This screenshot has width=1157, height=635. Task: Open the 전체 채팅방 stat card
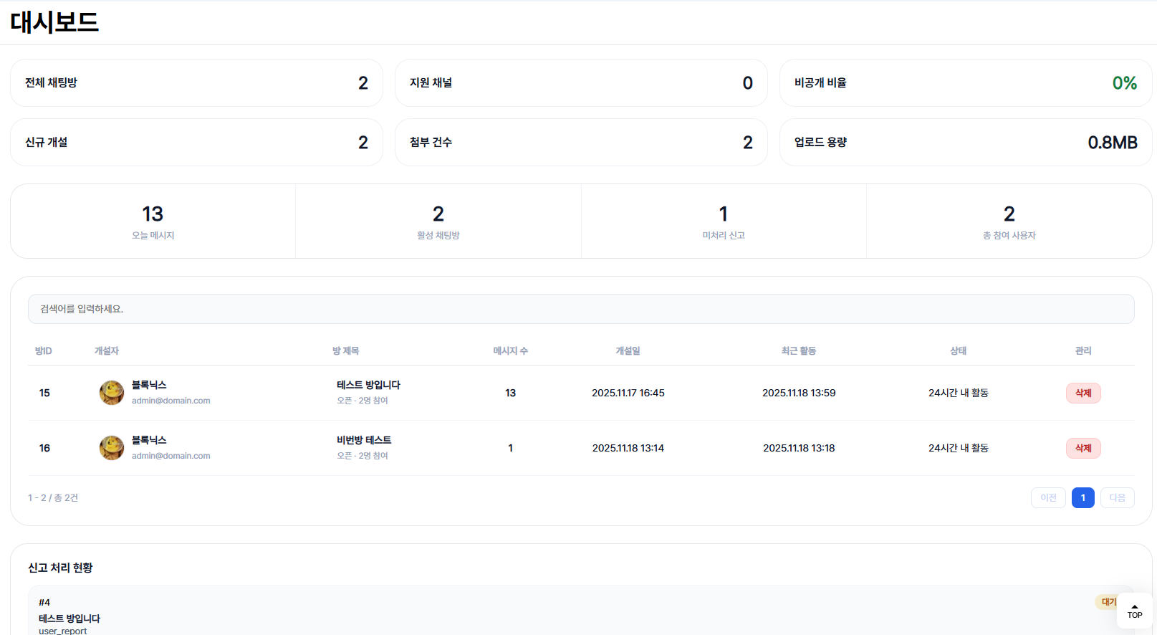click(196, 83)
